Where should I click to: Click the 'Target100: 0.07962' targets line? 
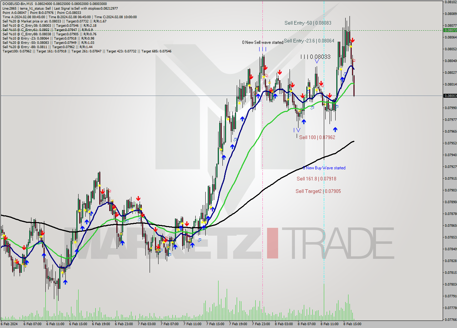pos(87,51)
